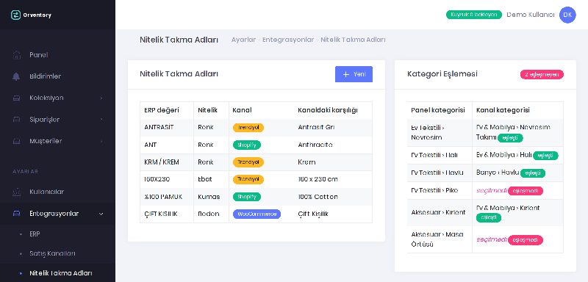This screenshot has width=588, height=282.
Task: Expand the Koleksiyon menu chevron
Action: coord(101,98)
